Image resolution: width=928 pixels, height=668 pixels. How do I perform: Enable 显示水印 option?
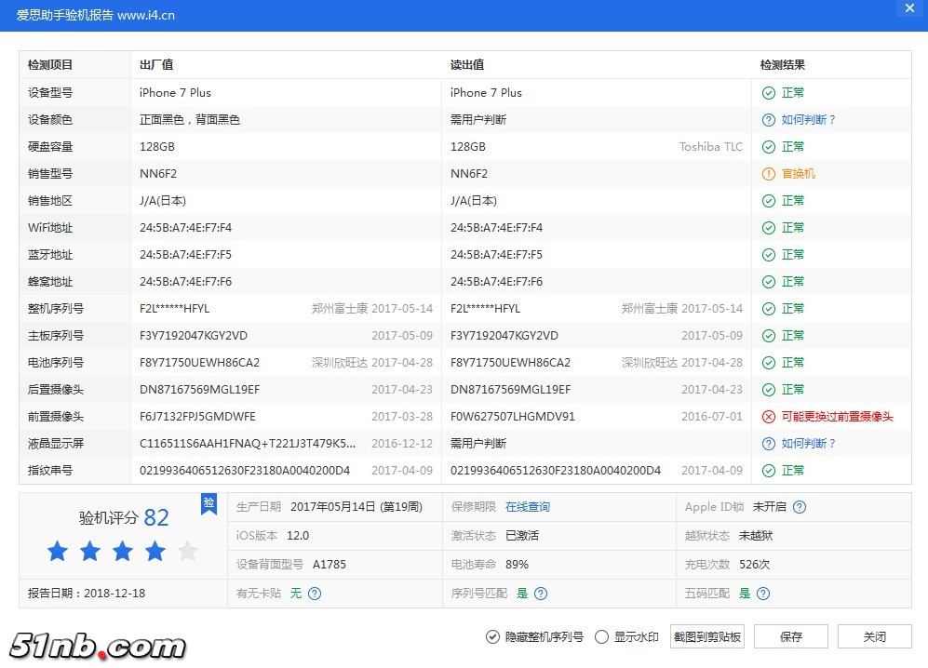(x=601, y=637)
